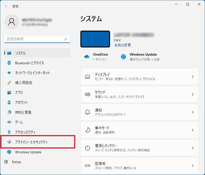Click the privacy shield icon

coord(9,142)
